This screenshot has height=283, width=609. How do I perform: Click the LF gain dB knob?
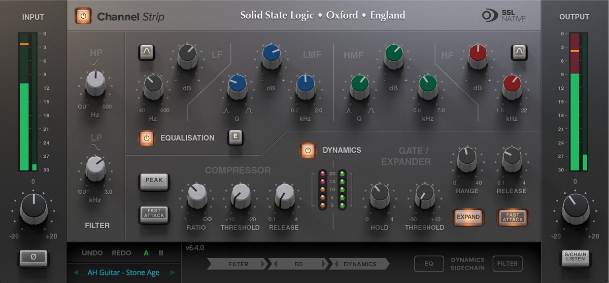tap(187, 56)
